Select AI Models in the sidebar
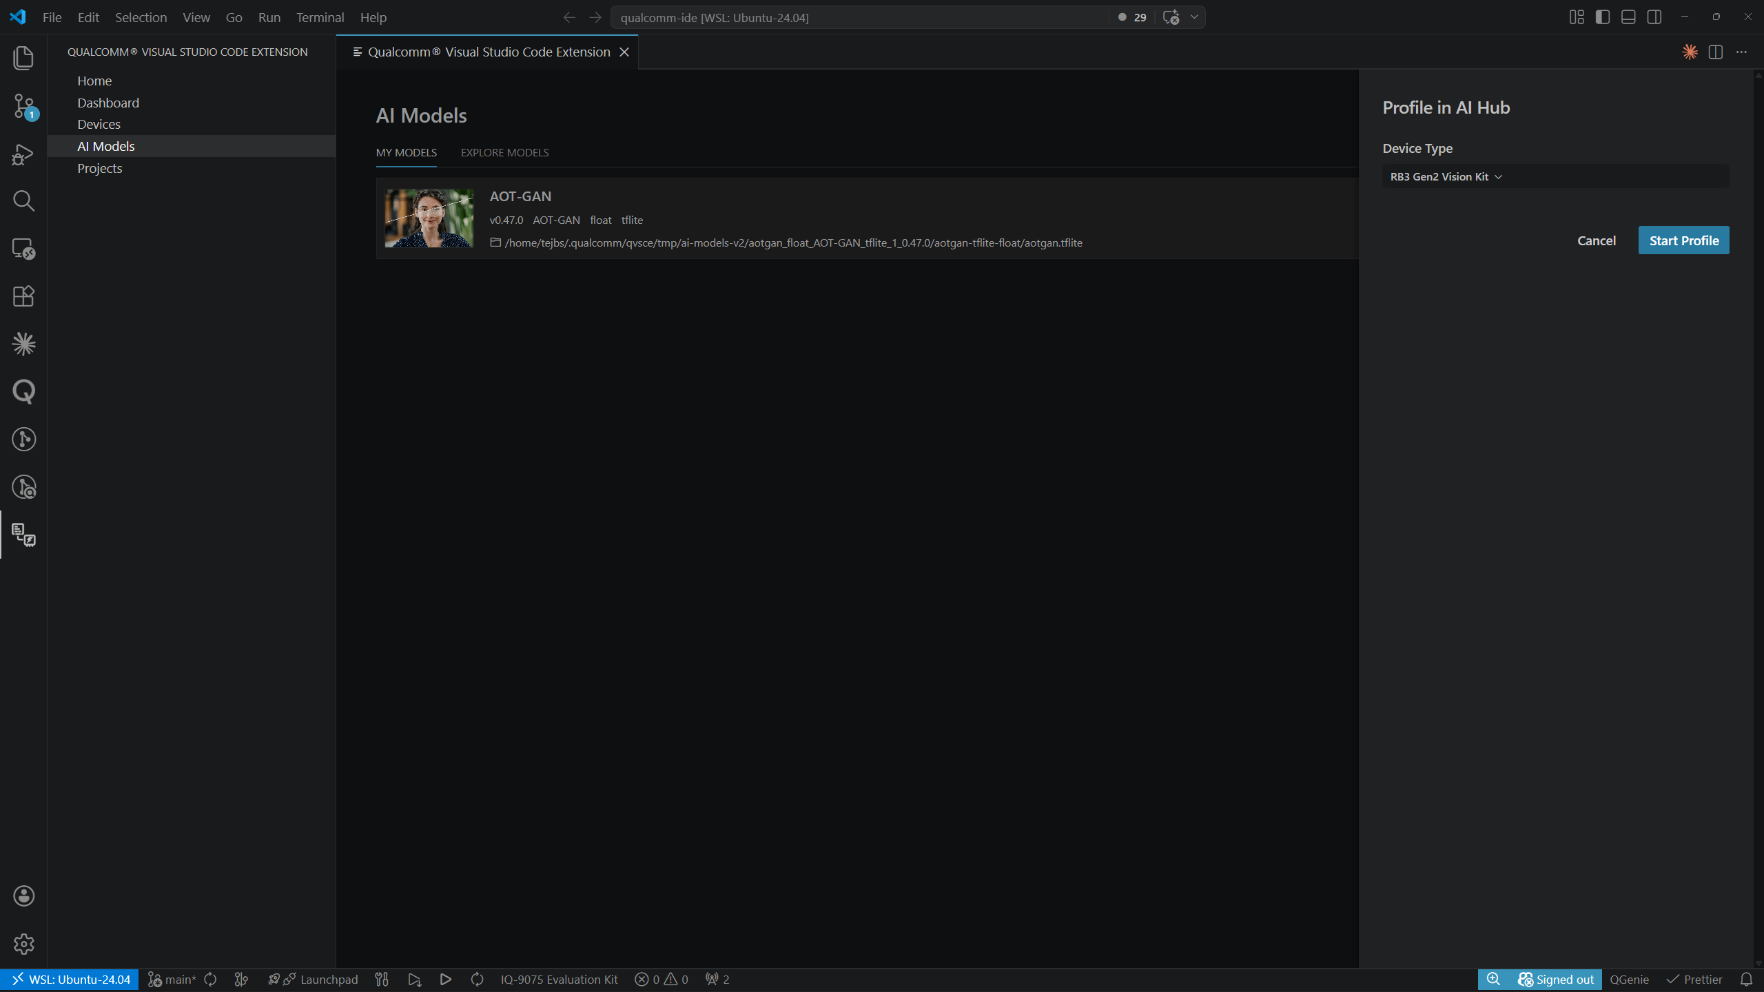This screenshot has width=1764, height=992. pyautogui.click(x=192, y=146)
